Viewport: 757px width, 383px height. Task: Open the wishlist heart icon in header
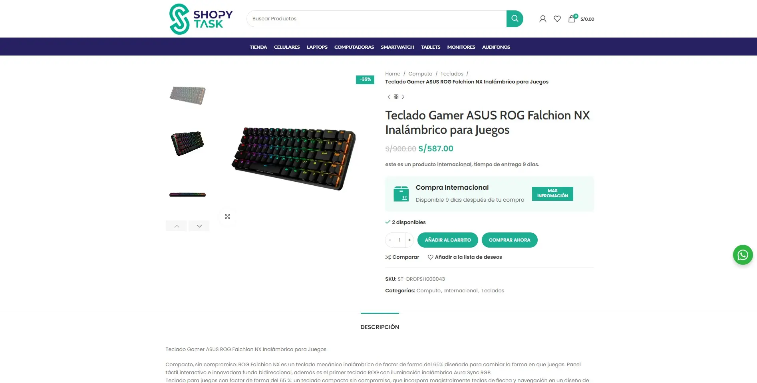557,19
